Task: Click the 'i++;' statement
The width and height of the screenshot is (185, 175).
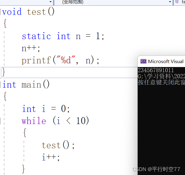Action: [51, 157]
